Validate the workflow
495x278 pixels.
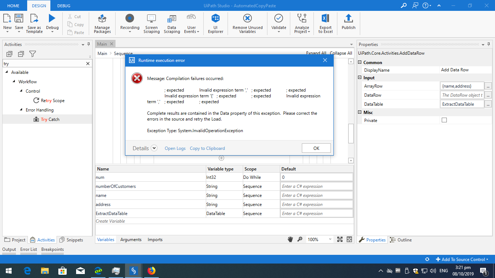279,24
